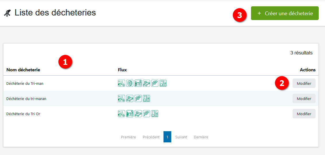
Task: Click the icon beside the Liste des déchèteries title
Action: 8,13
